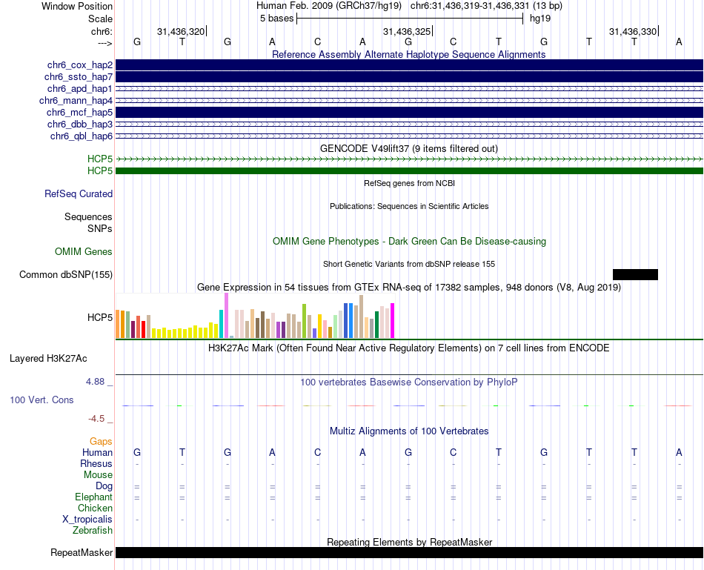Click the solid alignment bar of chr6_cox_hap2
Viewport: 704px width, 570px height.
click(410, 64)
